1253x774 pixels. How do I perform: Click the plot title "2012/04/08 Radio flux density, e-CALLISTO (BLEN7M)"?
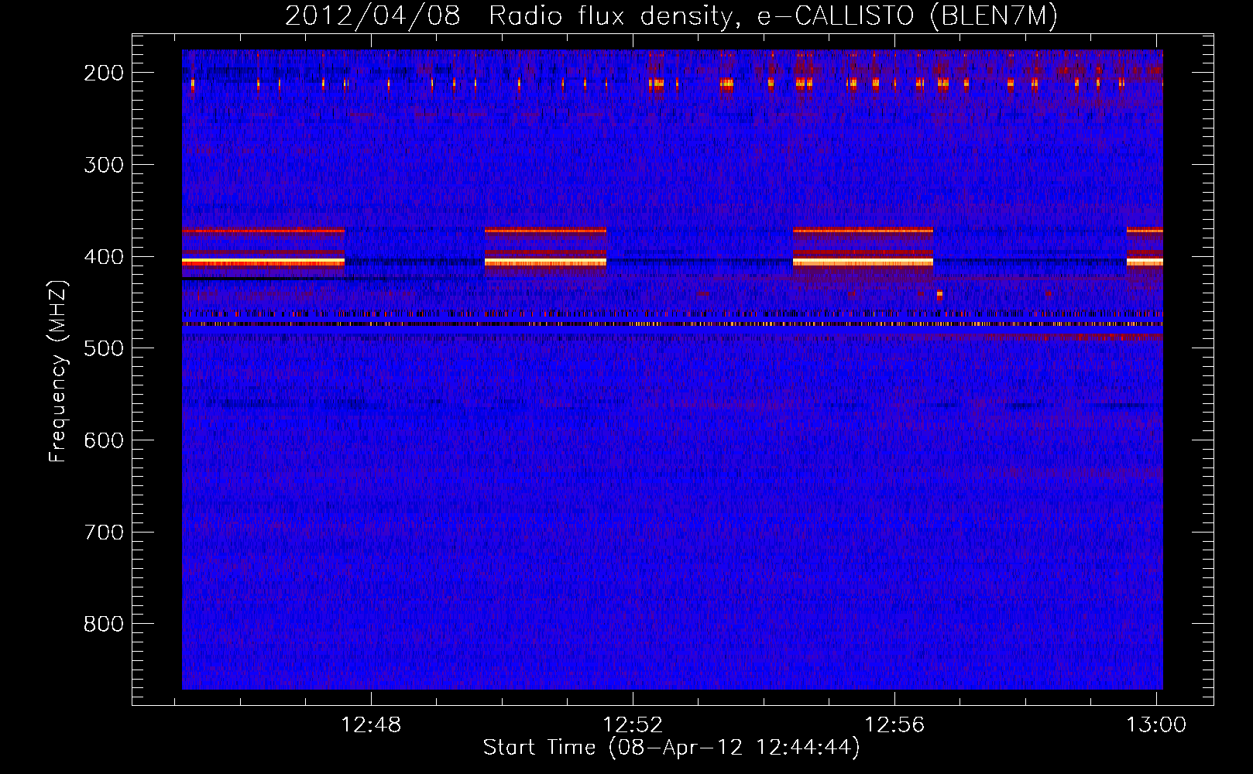tap(671, 15)
